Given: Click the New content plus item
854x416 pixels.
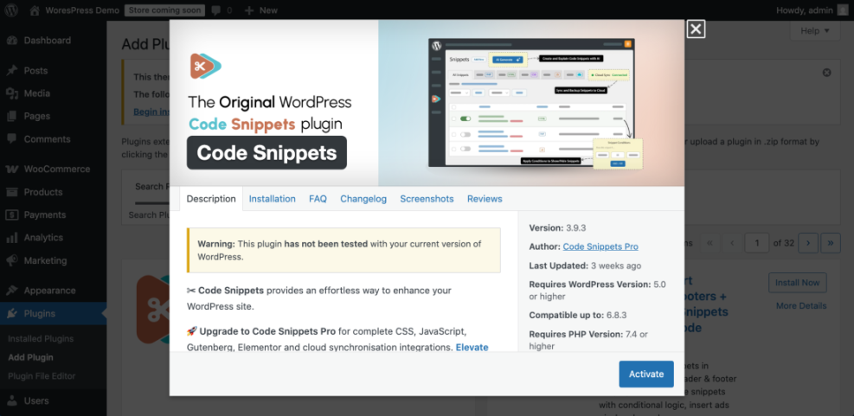Looking at the screenshot, I should (261, 10).
